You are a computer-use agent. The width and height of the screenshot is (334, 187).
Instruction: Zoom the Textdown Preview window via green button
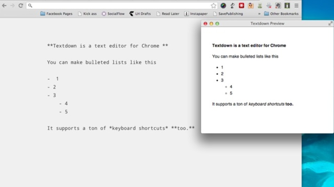[217, 24]
